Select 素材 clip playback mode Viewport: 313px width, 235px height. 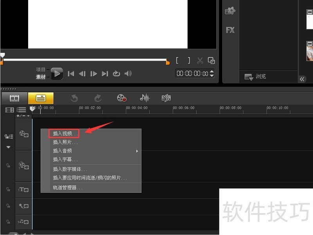[x=41, y=77]
